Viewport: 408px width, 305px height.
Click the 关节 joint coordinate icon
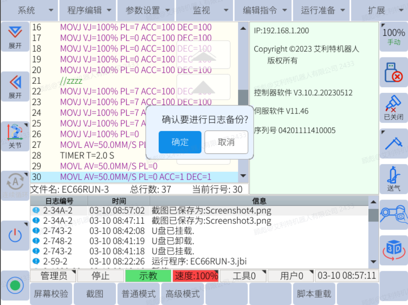point(15,136)
